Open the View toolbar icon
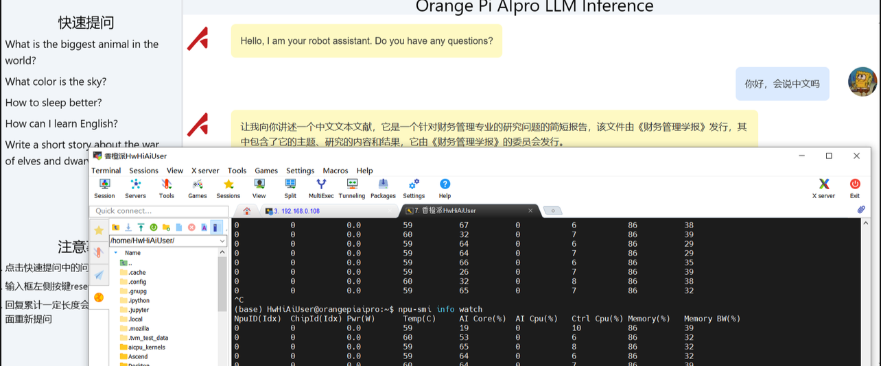Image resolution: width=881 pixels, height=366 pixels. pos(259,188)
